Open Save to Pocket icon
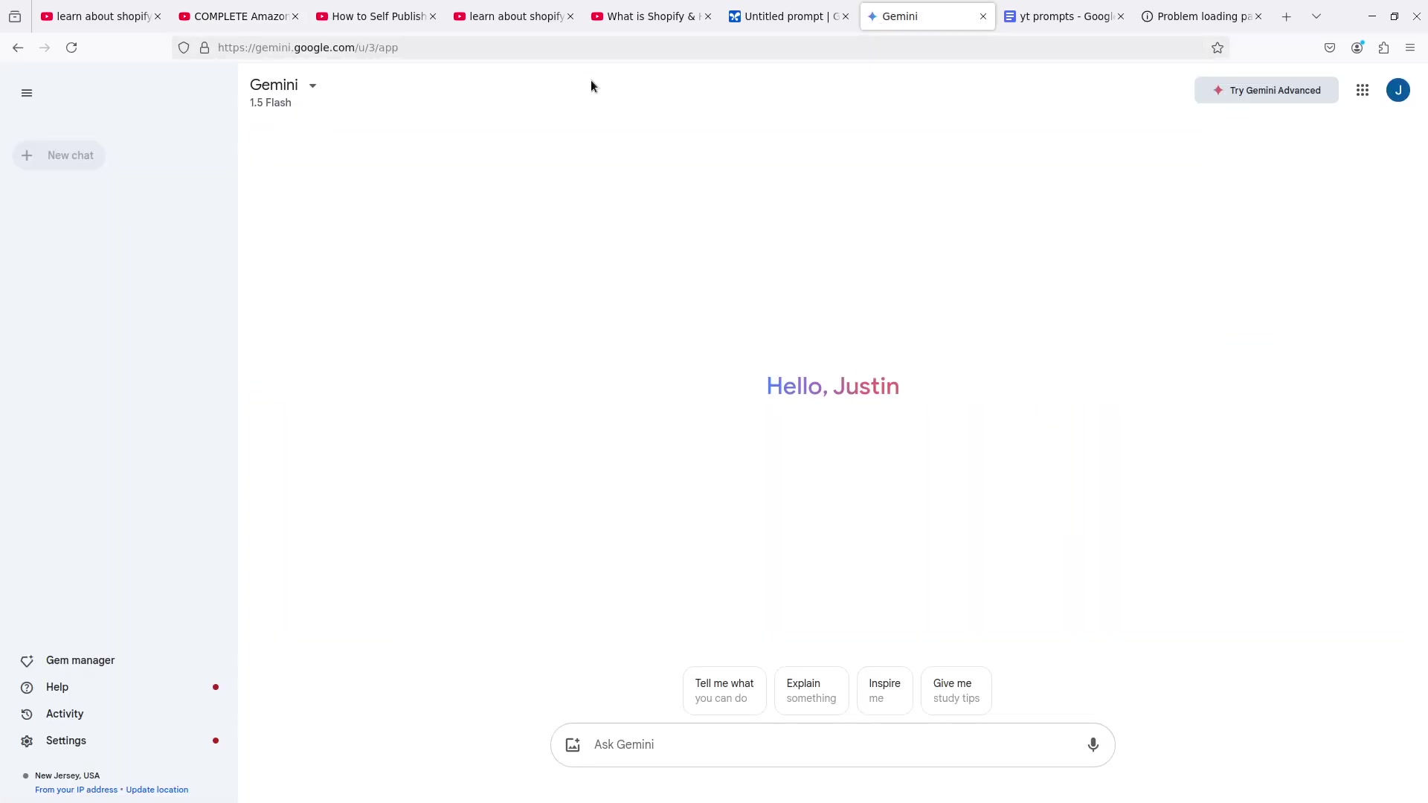Image resolution: width=1428 pixels, height=803 pixels. (x=1330, y=48)
